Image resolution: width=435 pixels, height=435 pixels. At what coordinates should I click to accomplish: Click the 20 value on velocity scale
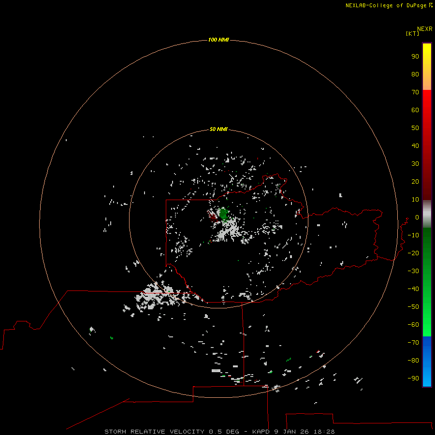coord(415,181)
